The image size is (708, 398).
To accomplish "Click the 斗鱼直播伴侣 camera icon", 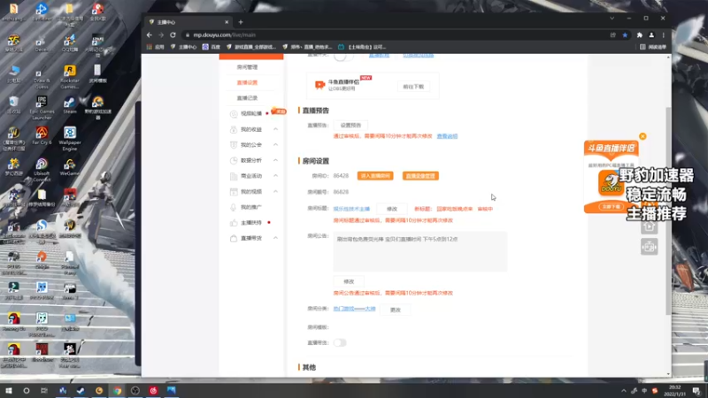I will click(x=319, y=85).
